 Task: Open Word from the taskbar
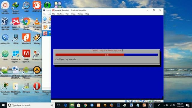(131, 105)
